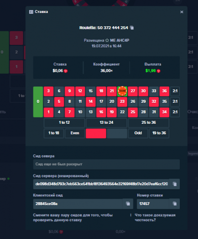Click the middle row 2:1 column bet

pos(175,102)
